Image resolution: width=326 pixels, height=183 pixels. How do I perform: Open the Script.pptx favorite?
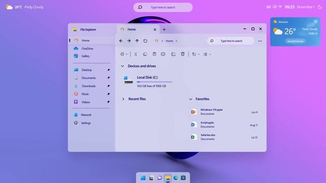click(225, 125)
